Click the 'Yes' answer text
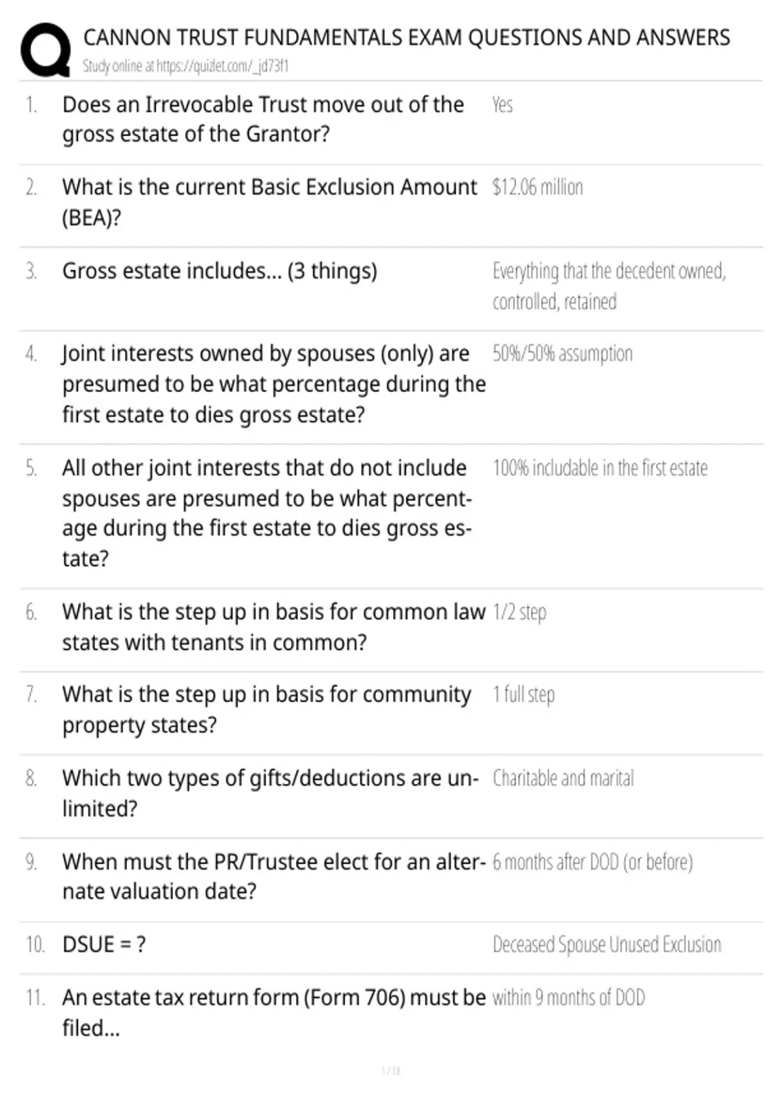781x1107 pixels. pos(502,105)
